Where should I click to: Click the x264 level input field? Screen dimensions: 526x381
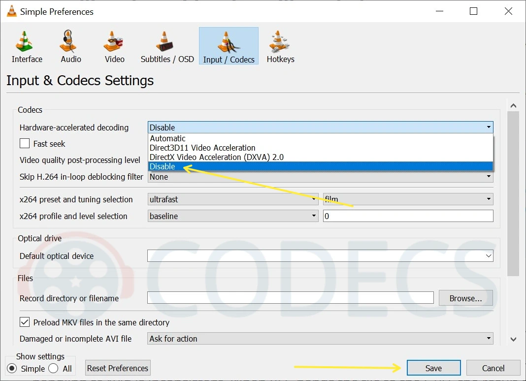[408, 216]
